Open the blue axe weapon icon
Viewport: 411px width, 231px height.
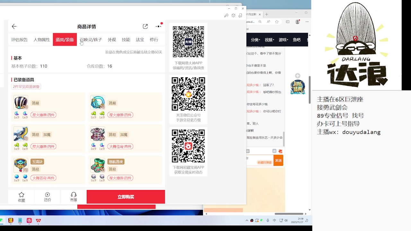tap(21, 134)
